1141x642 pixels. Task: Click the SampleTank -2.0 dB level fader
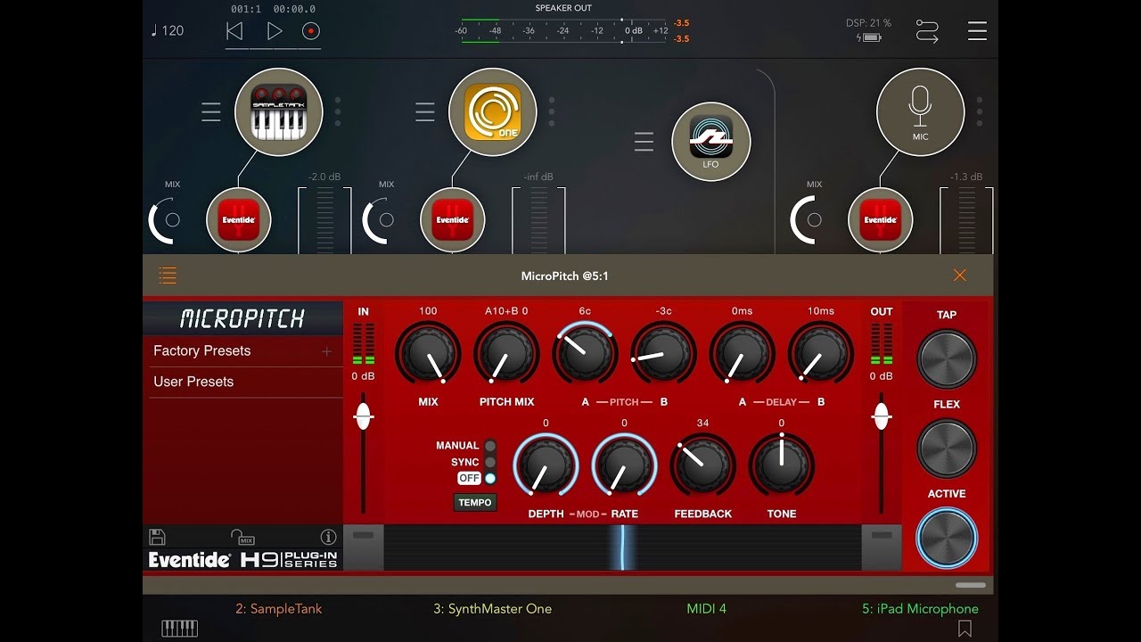[324, 220]
